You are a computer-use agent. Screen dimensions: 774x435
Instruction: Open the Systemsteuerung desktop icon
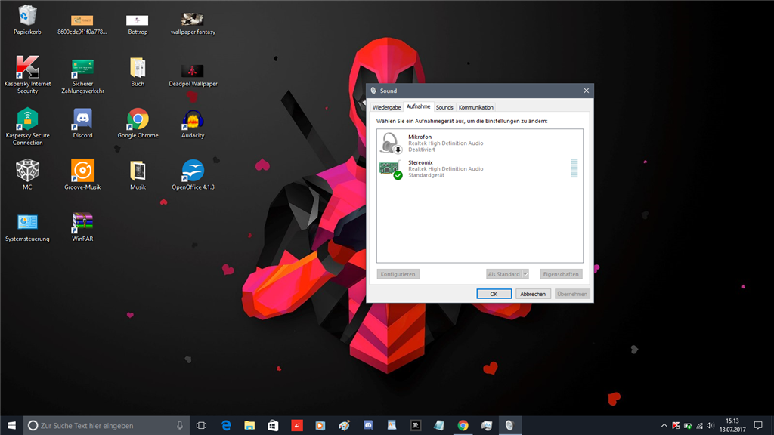click(27, 228)
